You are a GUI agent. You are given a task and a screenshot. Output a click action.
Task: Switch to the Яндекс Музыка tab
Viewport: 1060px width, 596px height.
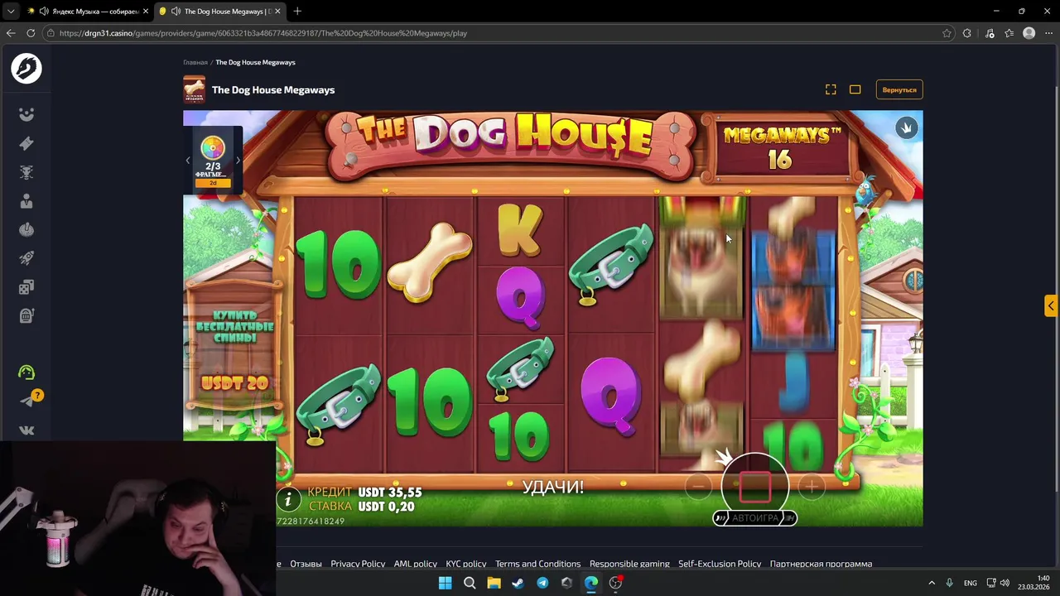(87, 11)
